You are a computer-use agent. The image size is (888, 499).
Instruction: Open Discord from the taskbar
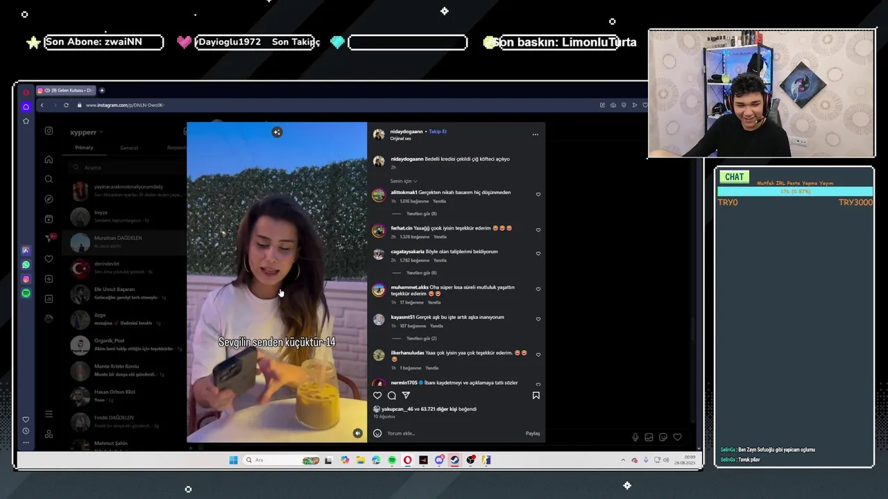point(439,460)
